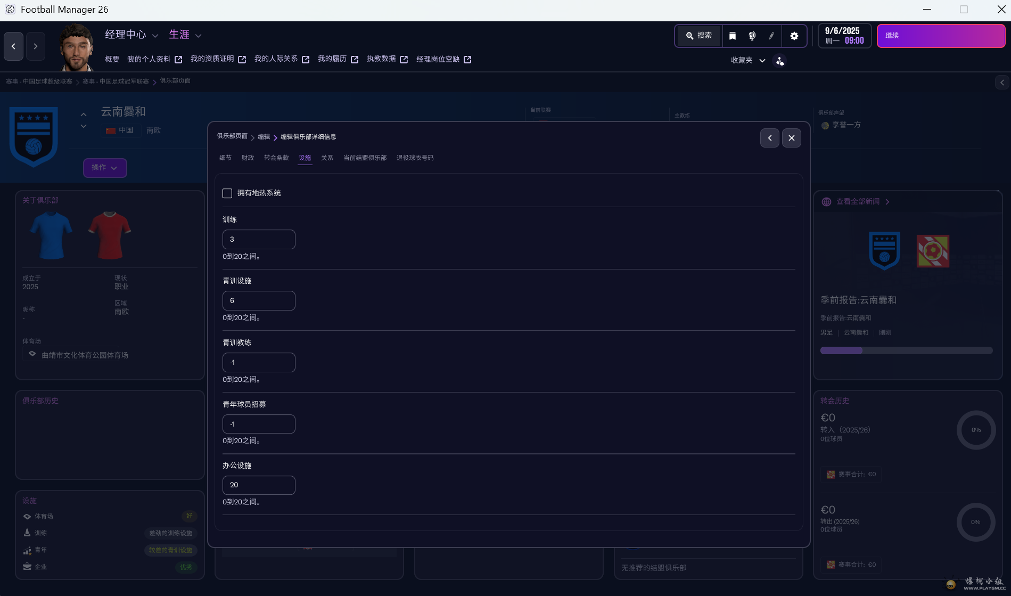
Task: Click the navigate forward arrow at top left
Action: pos(36,46)
